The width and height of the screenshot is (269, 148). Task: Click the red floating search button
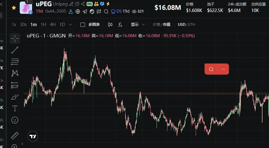coord(211,69)
